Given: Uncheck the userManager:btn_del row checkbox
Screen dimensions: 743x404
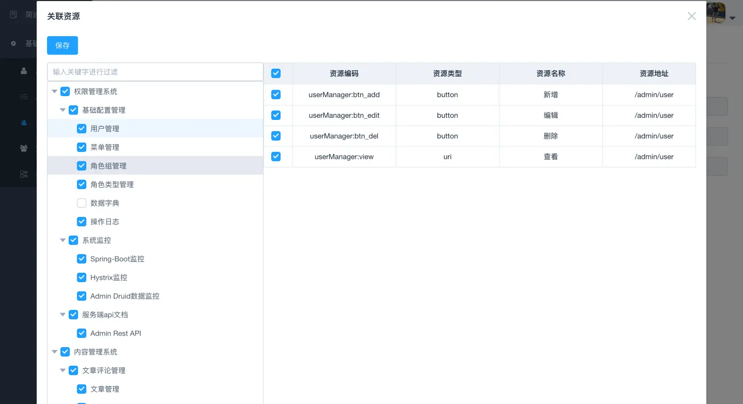Looking at the screenshot, I should click(276, 136).
